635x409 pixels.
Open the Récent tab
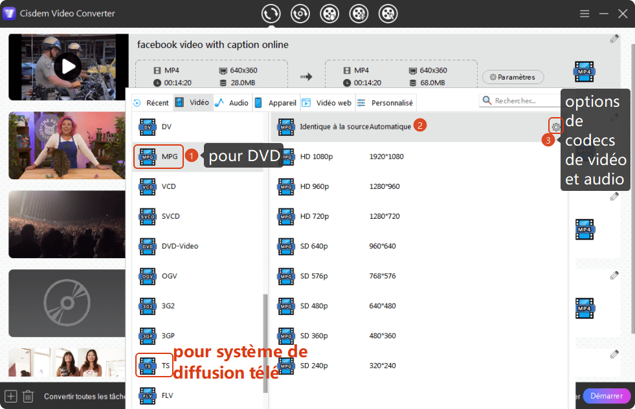pos(152,103)
